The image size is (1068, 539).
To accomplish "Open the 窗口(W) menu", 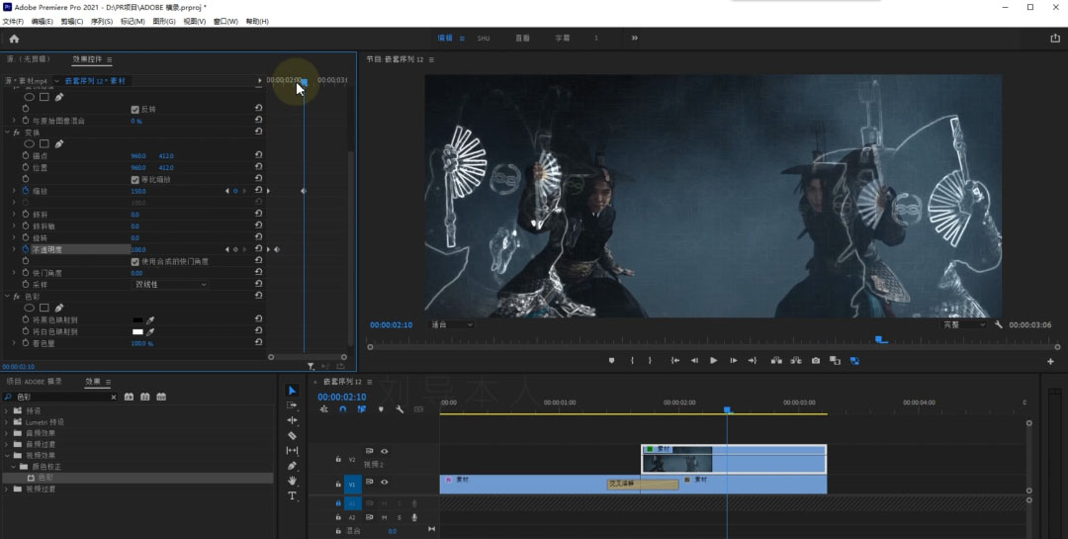I will 225,21.
